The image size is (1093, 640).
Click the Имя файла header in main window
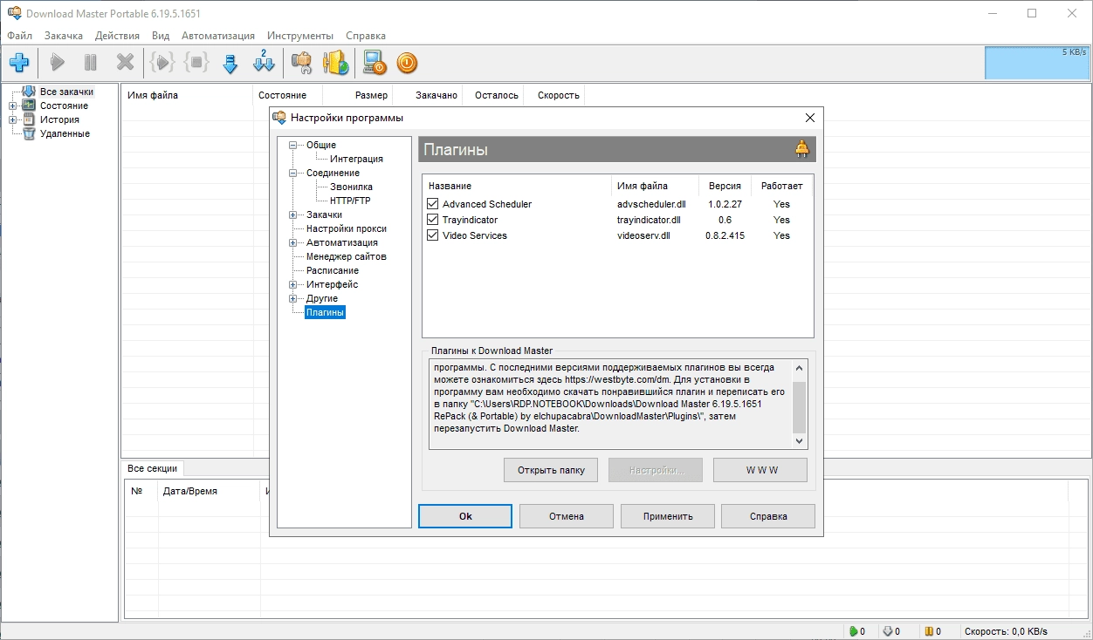coord(187,95)
